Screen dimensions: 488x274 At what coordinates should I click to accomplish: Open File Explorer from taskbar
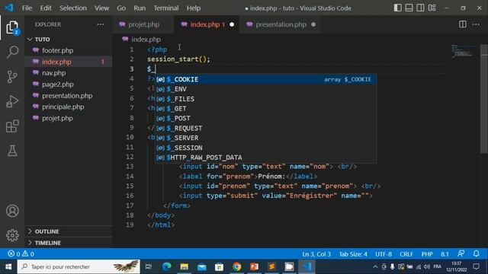(185, 266)
